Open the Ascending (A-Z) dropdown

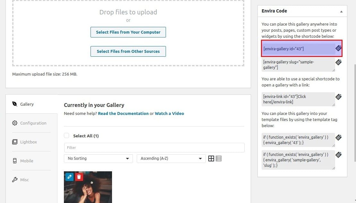click(171, 158)
